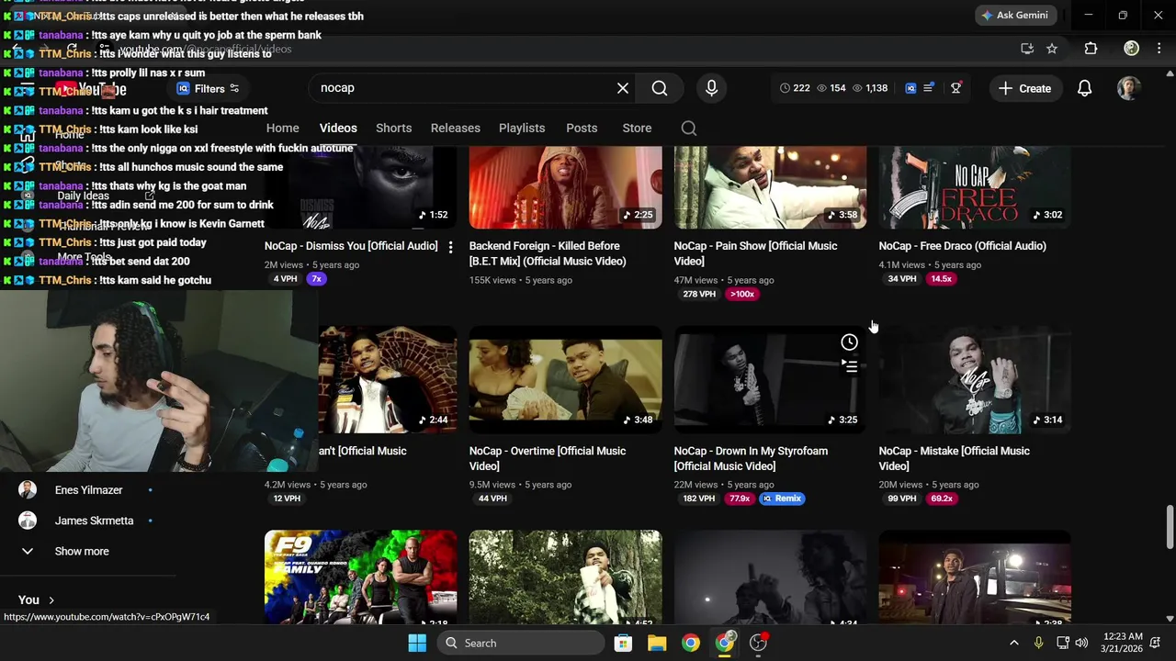Open the Pain Show video thumbnail
Viewport: 1176px width, 661px height.
click(770, 187)
